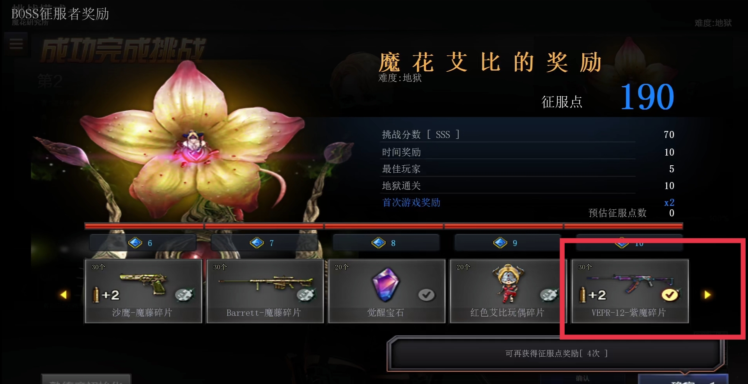The height and width of the screenshot is (384, 748).
Task: Click the blue diamond tier 8 marker
Action: pos(378,243)
